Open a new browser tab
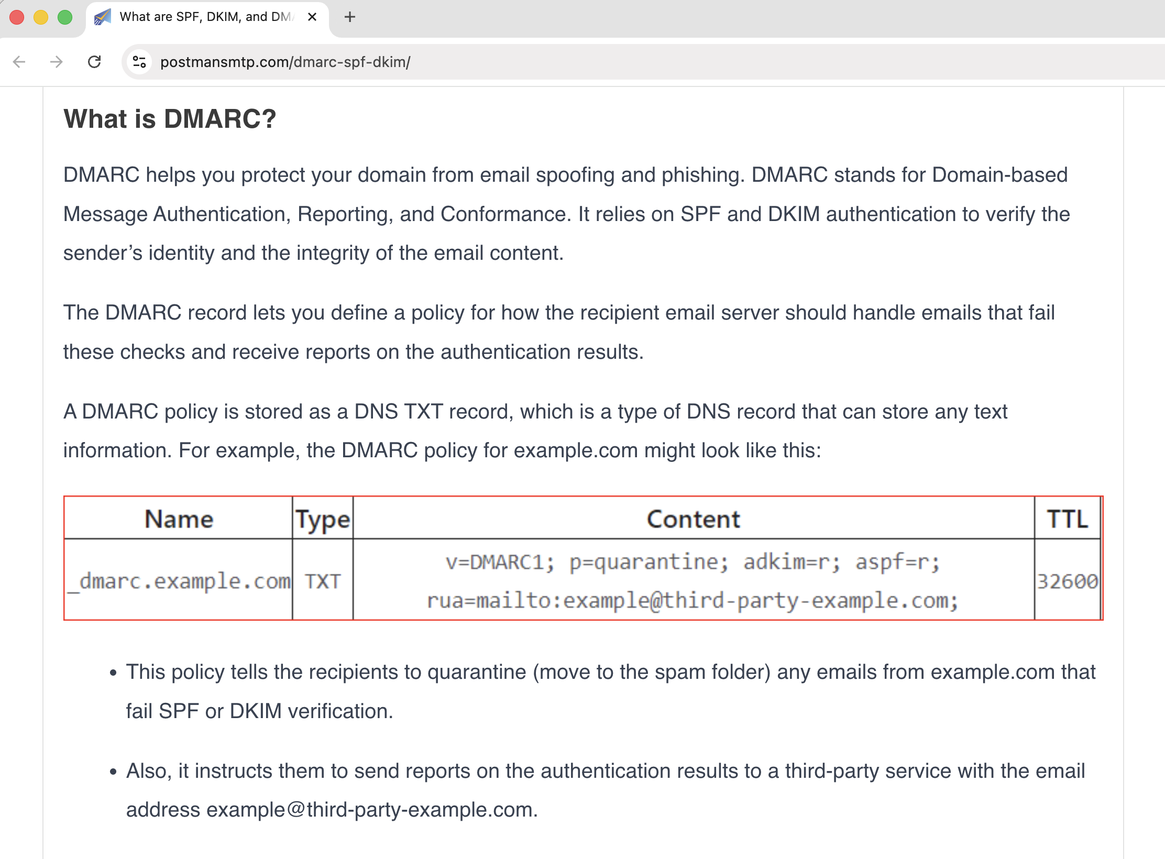This screenshot has width=1165, height=859. [x=350, y=17]
